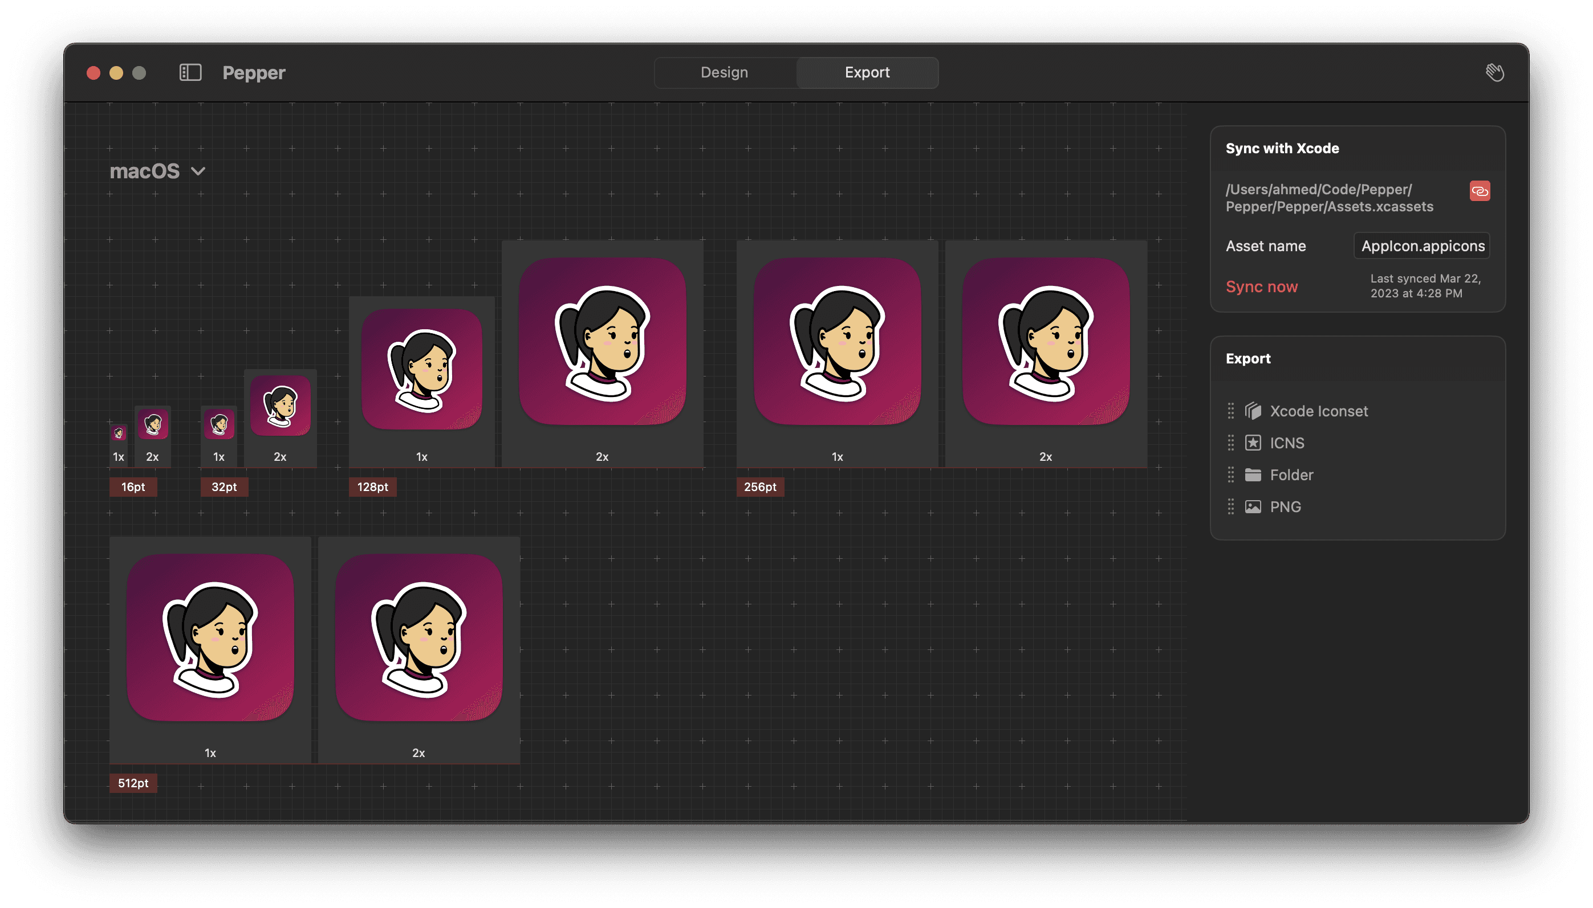This screenshot has width=1593, height=908.
Task: Click the red Xcode link icon
Action: [1480, 191]
